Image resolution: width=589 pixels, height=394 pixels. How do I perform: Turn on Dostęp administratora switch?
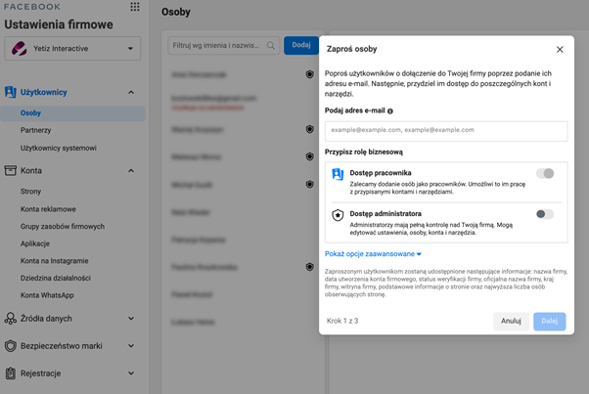pyautogui.click(x=545, y=214)
